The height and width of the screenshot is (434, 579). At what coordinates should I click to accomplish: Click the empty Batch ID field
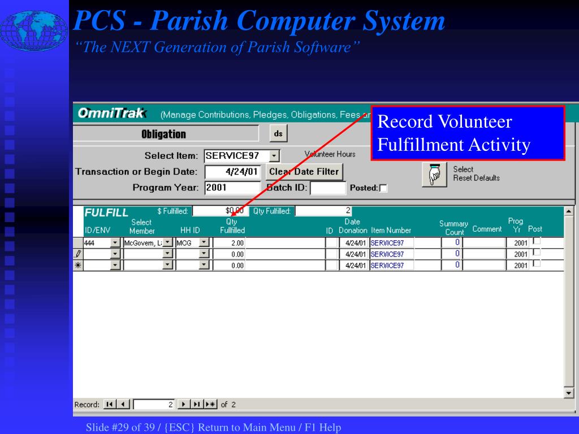pyautogui.click(x=328, y=188)
